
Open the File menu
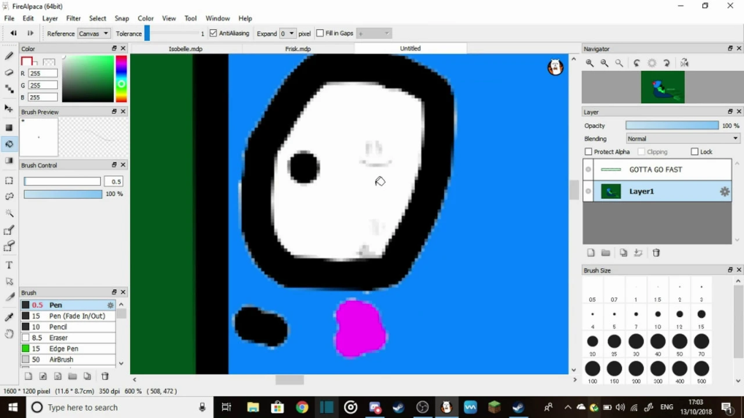click(9, 18)
